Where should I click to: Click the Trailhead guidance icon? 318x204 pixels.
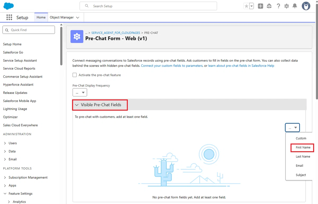269,6
